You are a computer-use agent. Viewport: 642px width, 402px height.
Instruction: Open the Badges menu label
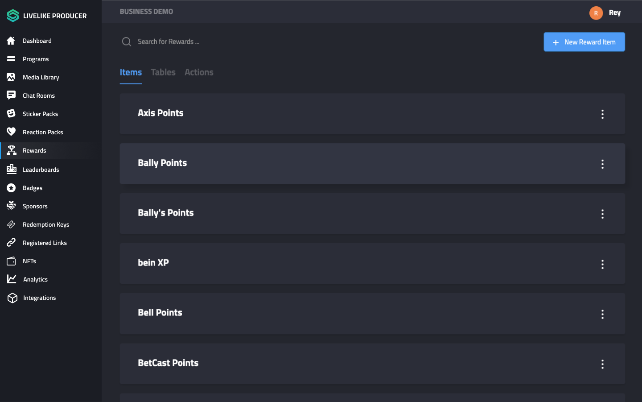33,188
